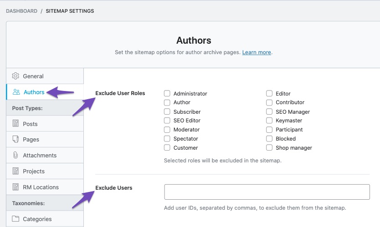Screen dimensions: 380x227
Task: Toggle the Contributor role checkbox
Action: click(269, 102)
